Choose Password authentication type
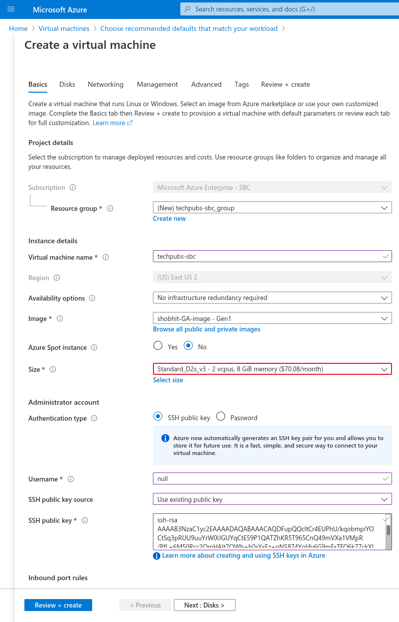Viewport: 399px width, 622px height. [221, 416]
